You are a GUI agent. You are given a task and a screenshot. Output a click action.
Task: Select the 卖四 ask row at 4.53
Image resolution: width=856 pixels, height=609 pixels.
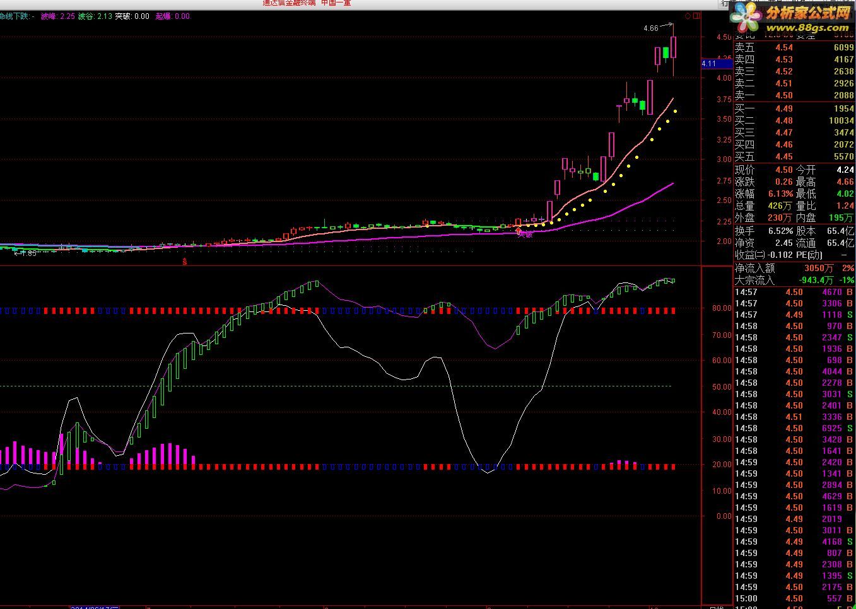point(794,59)
